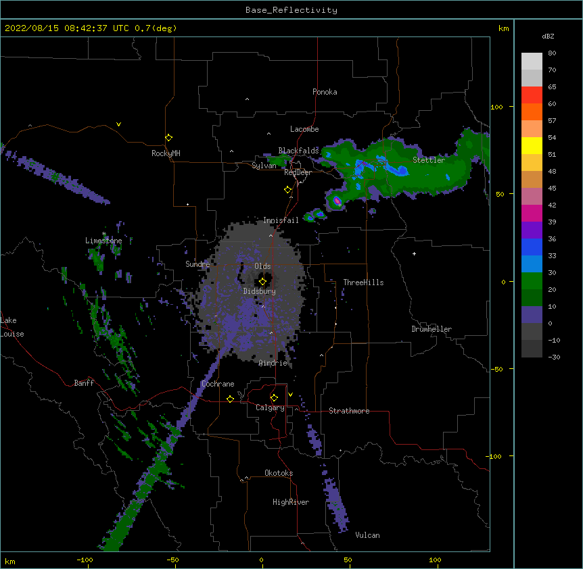Click the light blue 33-30 dBZ swatch
The image size is (583, 569).
click(x=532, y=264)
